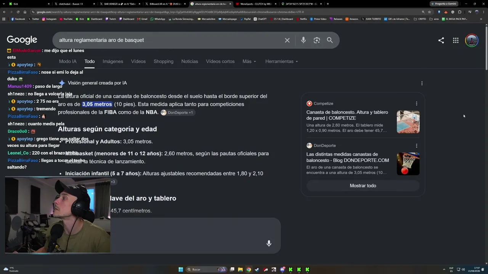Open the Google account avatar menu
The image size is (488, 274).
(x=472, y=40)
